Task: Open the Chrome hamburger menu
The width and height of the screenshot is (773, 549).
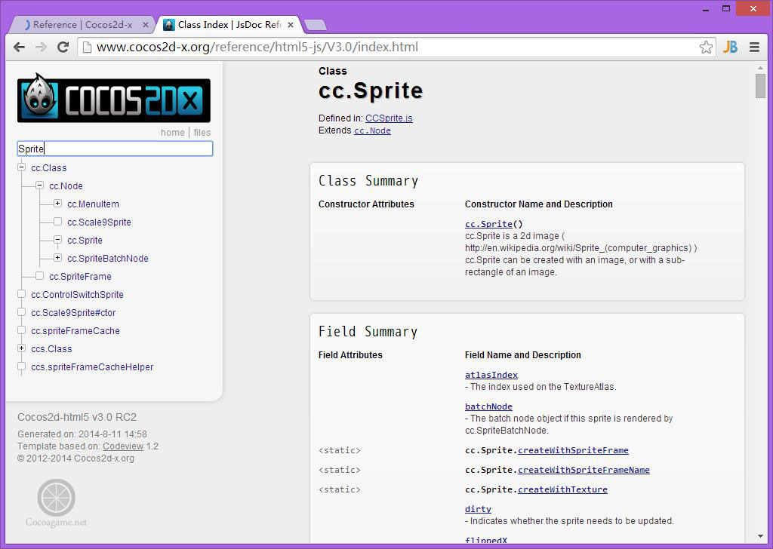Action: [x=754, y=47]
